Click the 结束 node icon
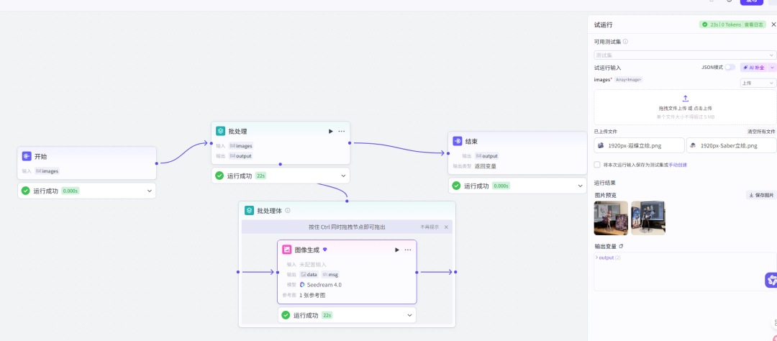This screenshot has width=777, height=341. (457, 141)
